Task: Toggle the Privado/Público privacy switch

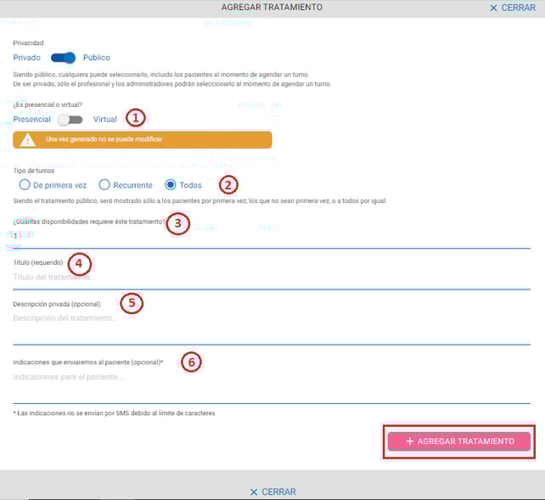Action: point(64,58)
